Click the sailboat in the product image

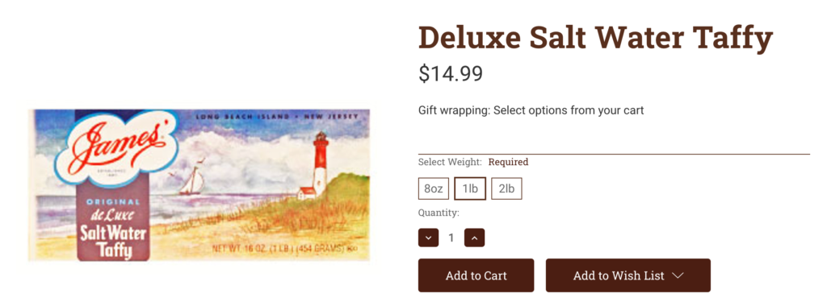(x=192, y=181)
